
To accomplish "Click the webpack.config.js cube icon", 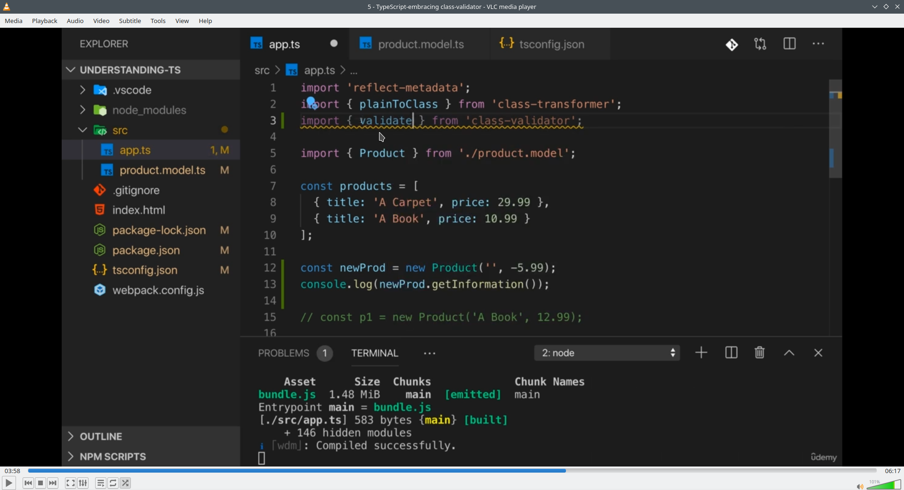I will (100, 291).
